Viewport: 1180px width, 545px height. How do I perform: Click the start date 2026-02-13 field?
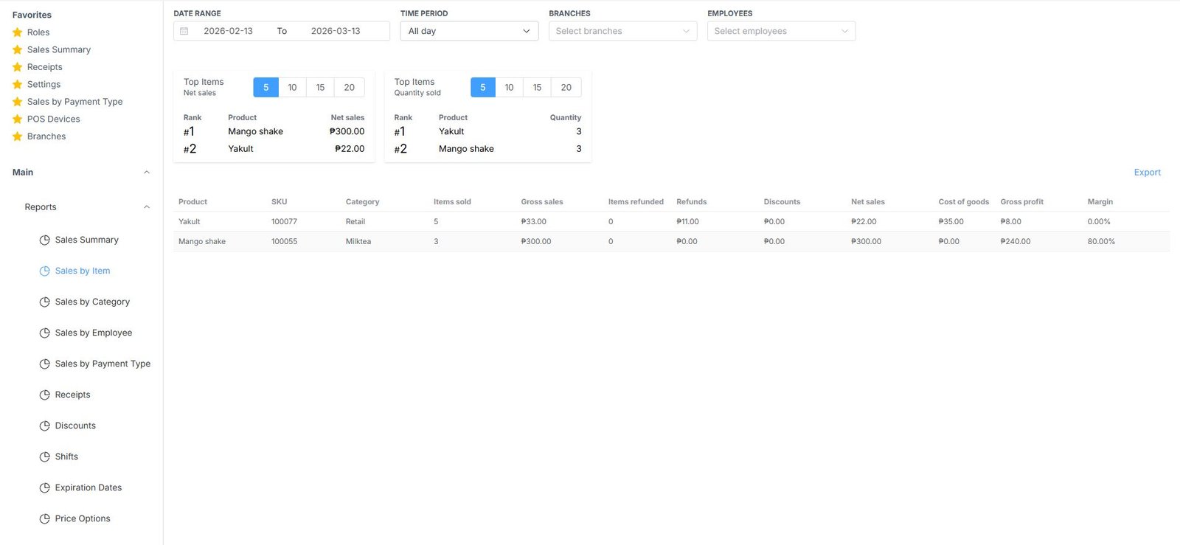228,31
